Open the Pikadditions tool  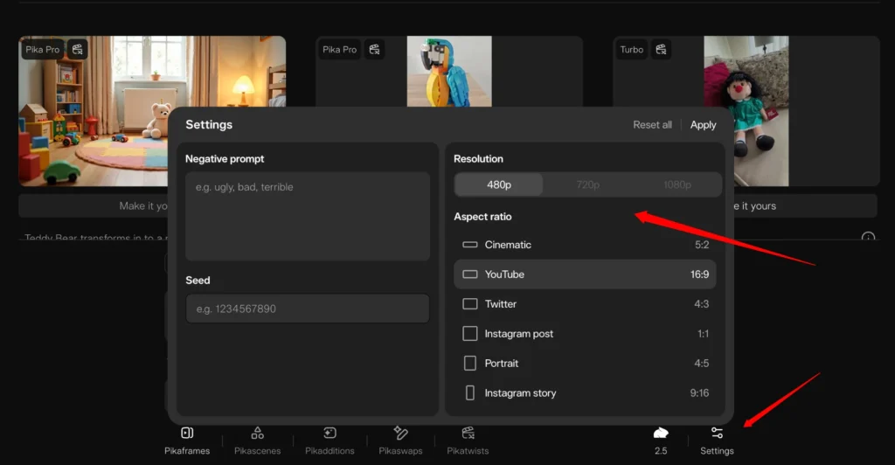pos(330,440)
